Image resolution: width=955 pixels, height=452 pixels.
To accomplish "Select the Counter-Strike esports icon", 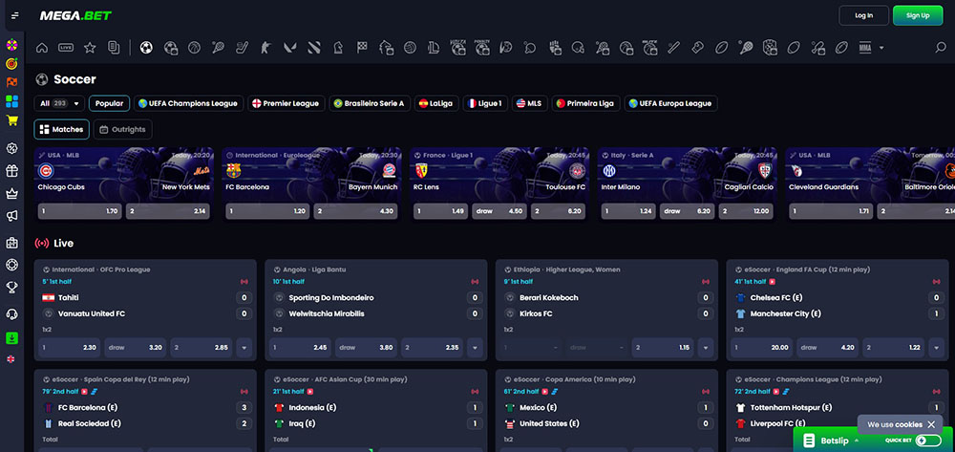I will [x=266, y=48].
